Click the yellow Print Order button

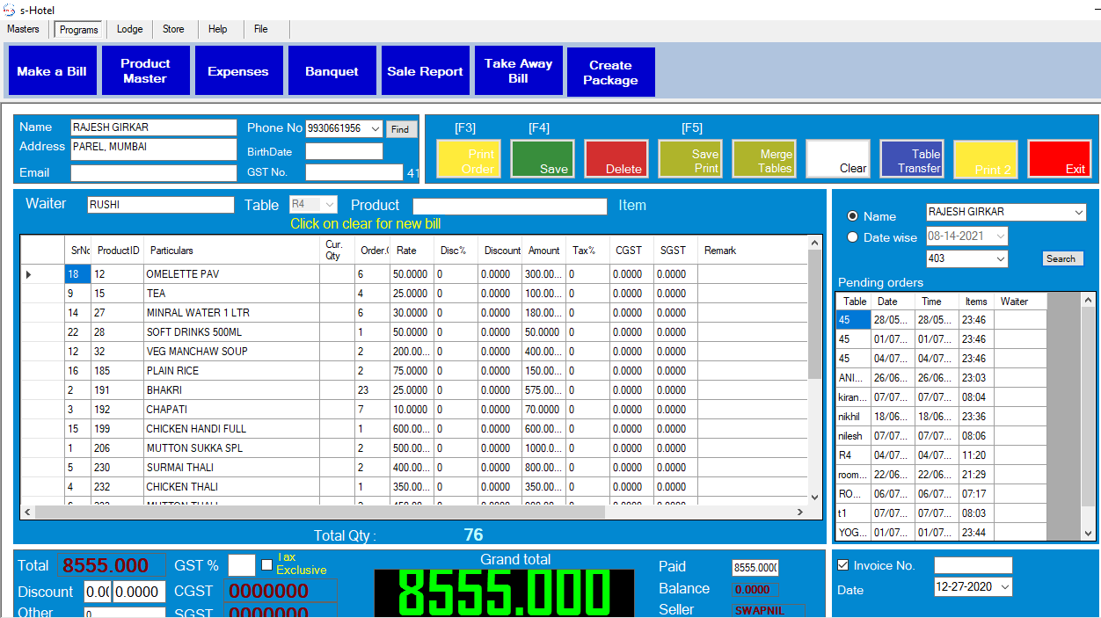469,160
